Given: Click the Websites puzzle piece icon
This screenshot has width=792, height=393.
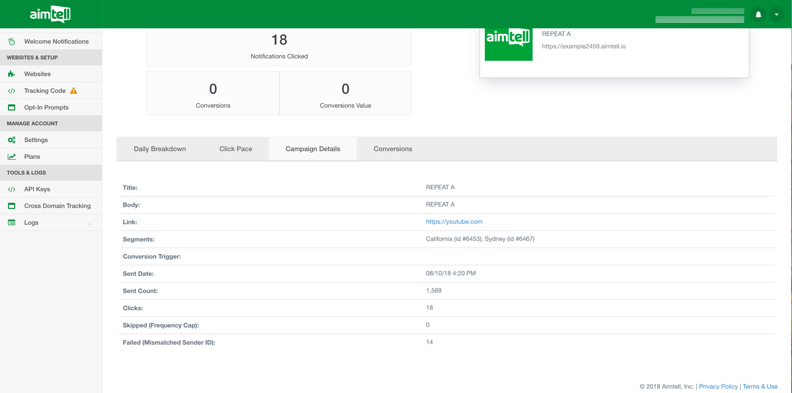Looking at the screenshot, I should click(x=12, y=74).
